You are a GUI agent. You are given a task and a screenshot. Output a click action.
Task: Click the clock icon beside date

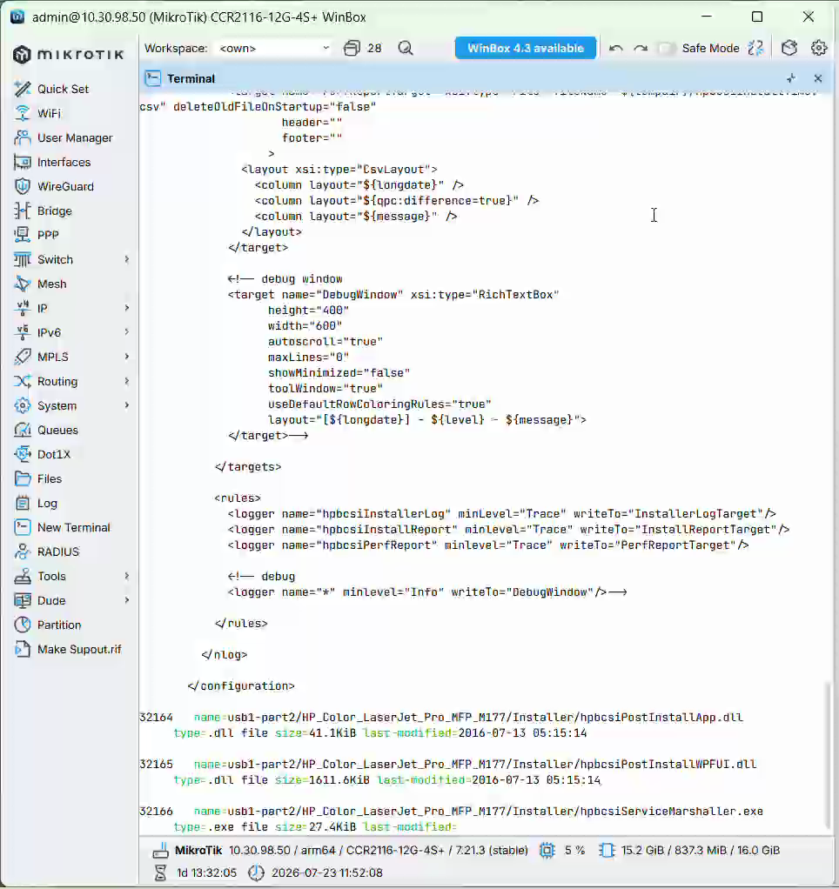click(257, 872)
